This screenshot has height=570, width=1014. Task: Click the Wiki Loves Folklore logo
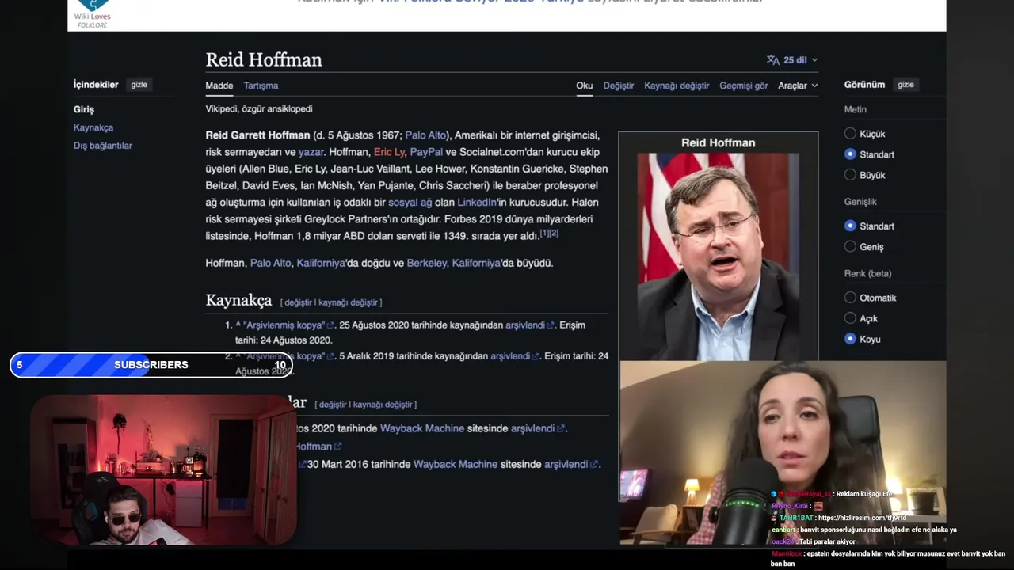[93, 15]
